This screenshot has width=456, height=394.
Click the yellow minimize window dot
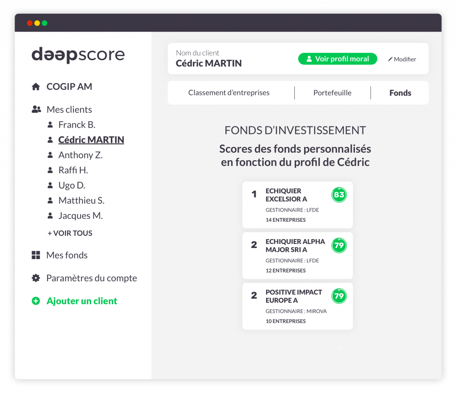tap(37, 23)
